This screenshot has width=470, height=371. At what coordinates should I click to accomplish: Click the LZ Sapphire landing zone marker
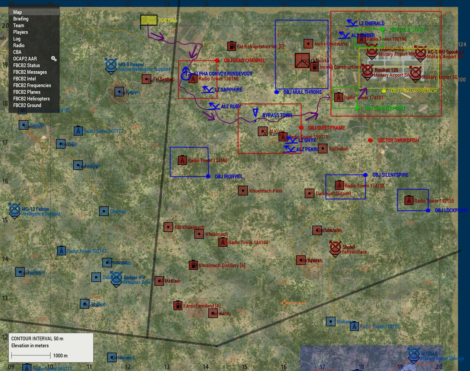pyautogui.click(x=208, y=90)
